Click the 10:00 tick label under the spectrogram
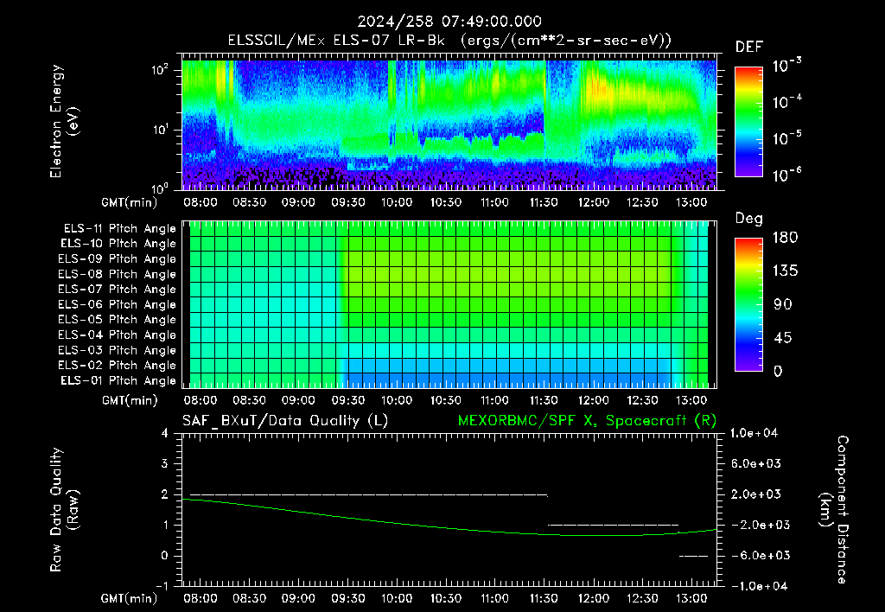The width and height of the screenshot is (885, 612). pyautogui.click(x=397, y=202)
